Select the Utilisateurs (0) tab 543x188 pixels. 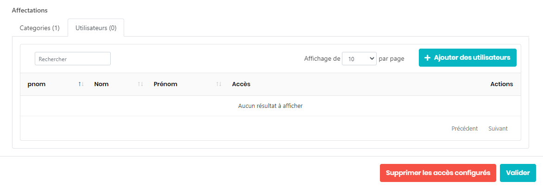click(96, 28)
